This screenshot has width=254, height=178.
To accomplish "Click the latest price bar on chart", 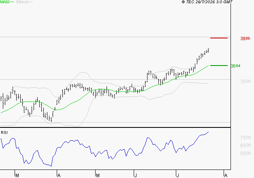I will click(x=209, y=50).
